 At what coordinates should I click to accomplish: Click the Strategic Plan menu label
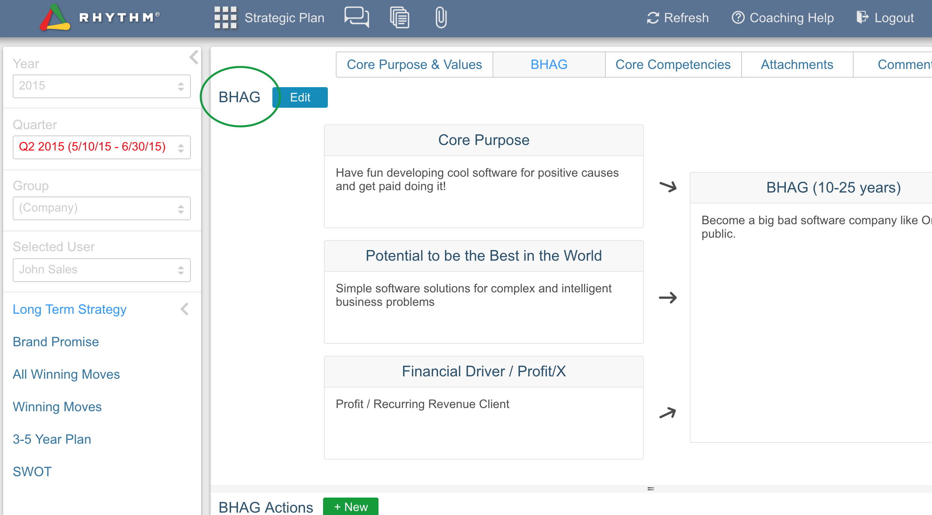point(284,18)
